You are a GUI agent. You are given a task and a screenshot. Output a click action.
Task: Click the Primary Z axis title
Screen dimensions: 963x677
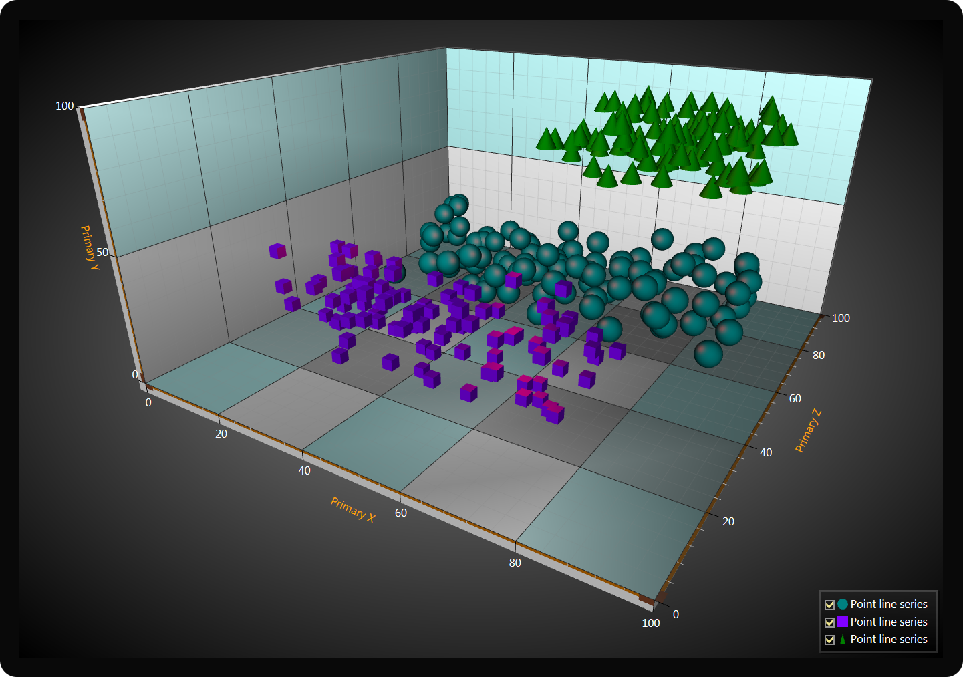point(808,430)
